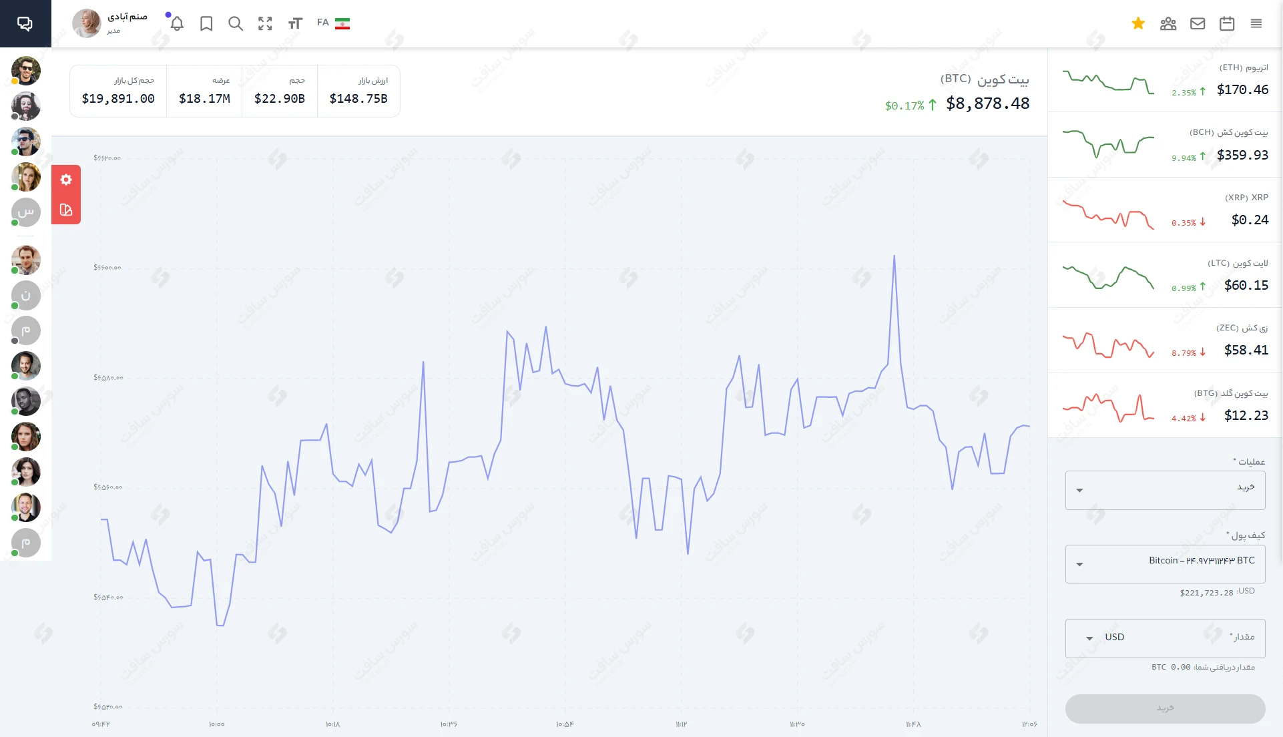Expand the Bitcoin wallet dropdown

(1165, 564)
